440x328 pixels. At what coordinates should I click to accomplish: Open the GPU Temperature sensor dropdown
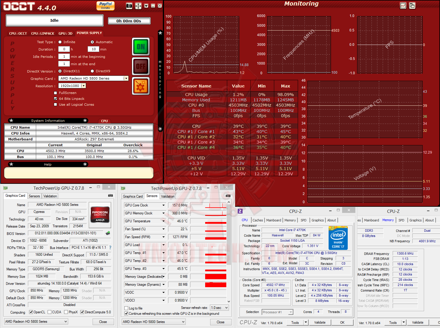[x=164, y=221]
